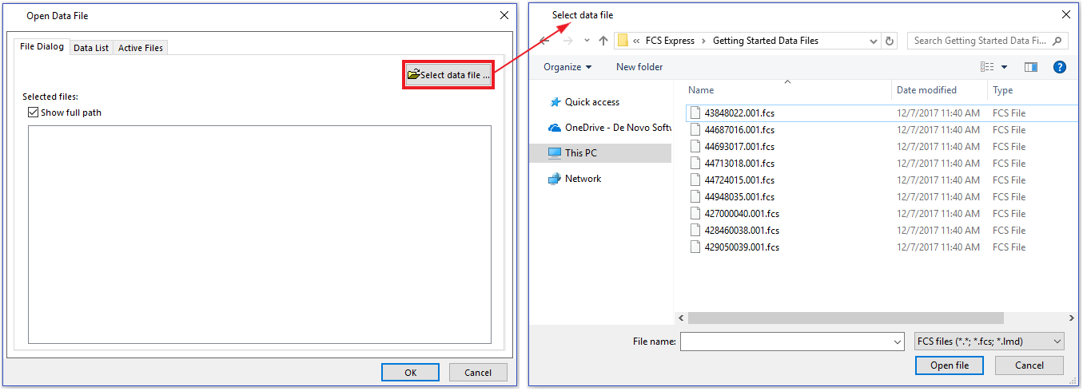The width and height of the screenshot is (1083, 391).
Task: Click the horizontal scrollbar in file list
Action: pyautogui.click(x=846, y=318)
